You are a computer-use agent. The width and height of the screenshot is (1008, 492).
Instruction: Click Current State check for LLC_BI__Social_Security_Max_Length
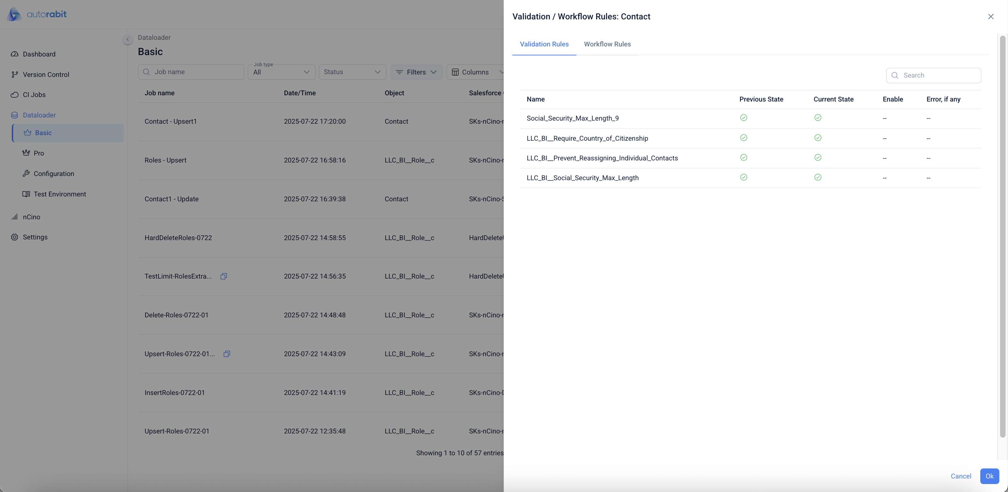[817, 177]
